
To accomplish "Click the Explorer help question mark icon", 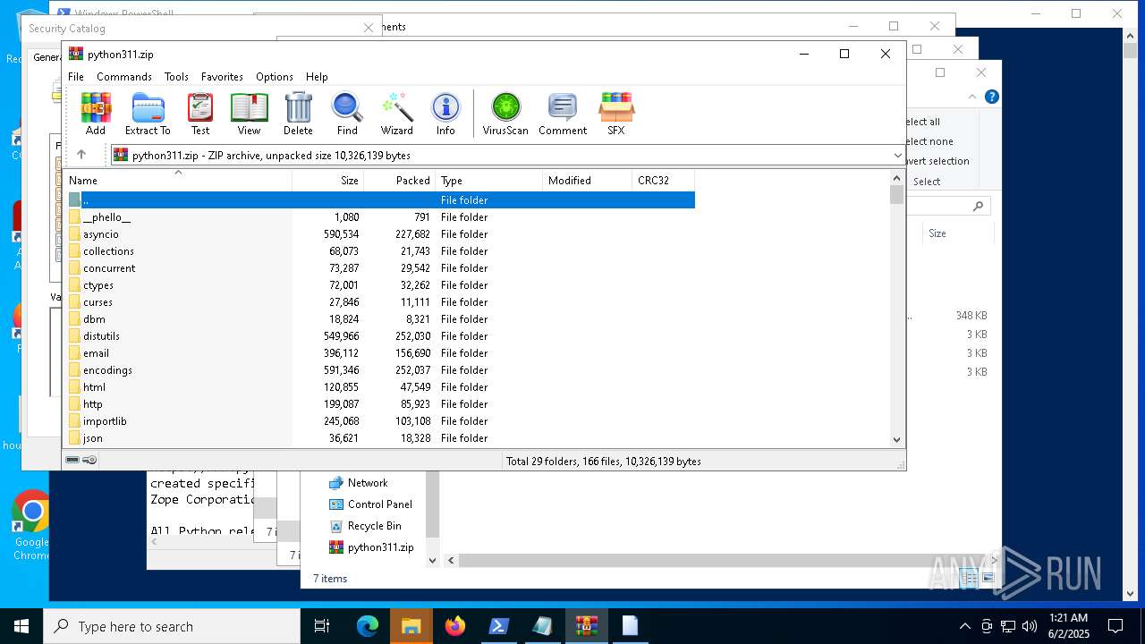I will tap(991, 97).
